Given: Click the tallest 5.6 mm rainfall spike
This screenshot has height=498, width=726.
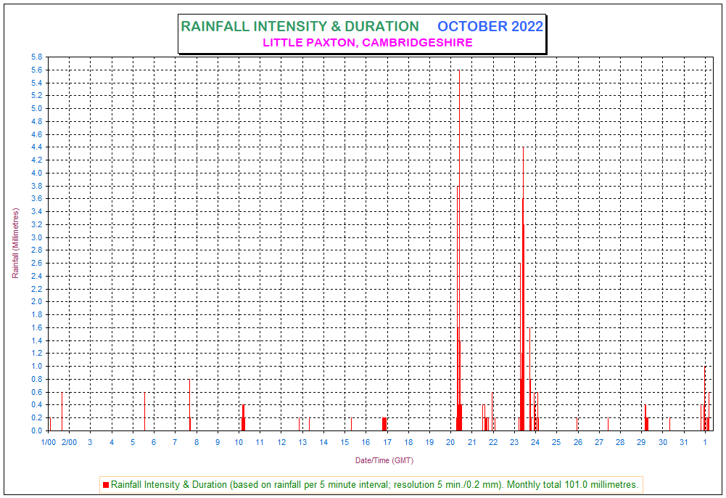Looking at the screenshot, I should pyautogui.click(x=459, y=250).
